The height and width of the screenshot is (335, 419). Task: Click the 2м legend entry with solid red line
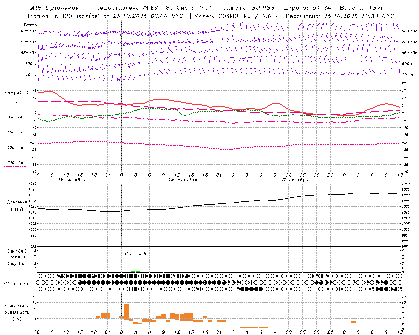point(15,103)
